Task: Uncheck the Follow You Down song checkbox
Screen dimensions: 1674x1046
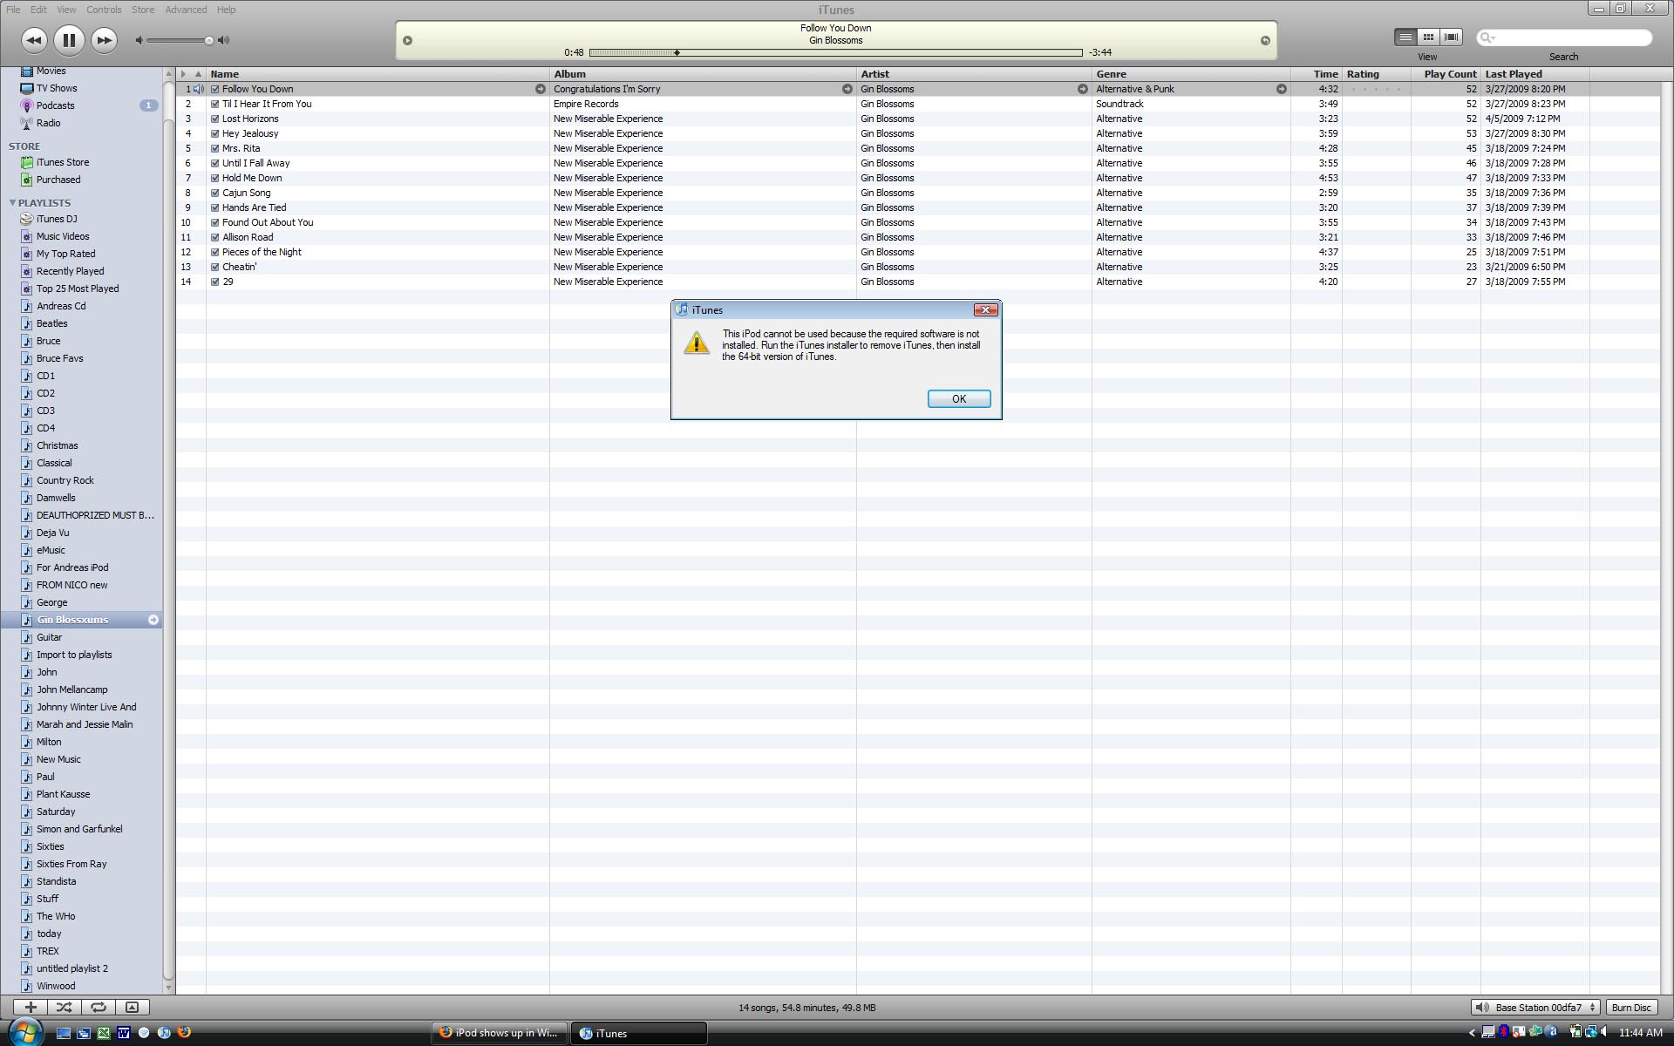Action: point(215,89)
